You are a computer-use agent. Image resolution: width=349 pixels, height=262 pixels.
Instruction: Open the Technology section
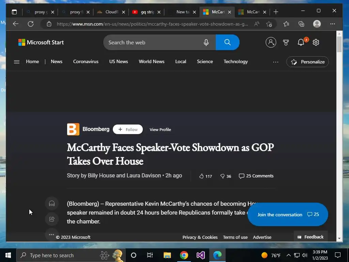[236, 62]
